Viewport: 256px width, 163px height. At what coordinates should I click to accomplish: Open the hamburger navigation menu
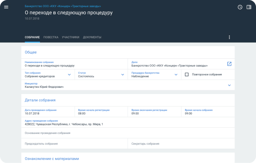point(6,7)
